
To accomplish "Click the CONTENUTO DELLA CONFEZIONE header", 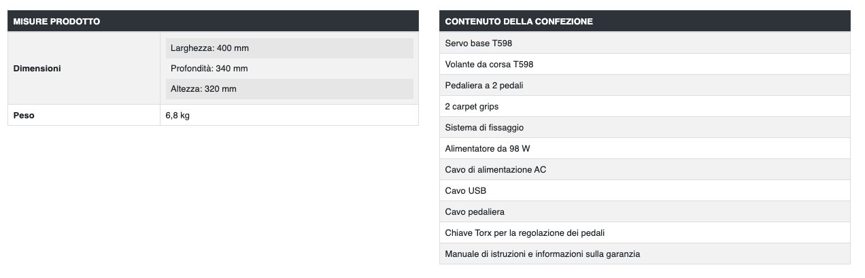I will coord(519,22).
